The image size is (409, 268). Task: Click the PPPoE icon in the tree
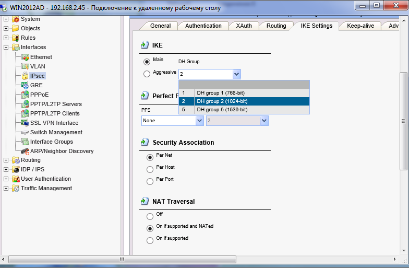(25, 95)
